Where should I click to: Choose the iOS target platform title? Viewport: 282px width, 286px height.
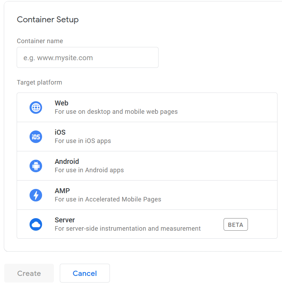[60, 132]
